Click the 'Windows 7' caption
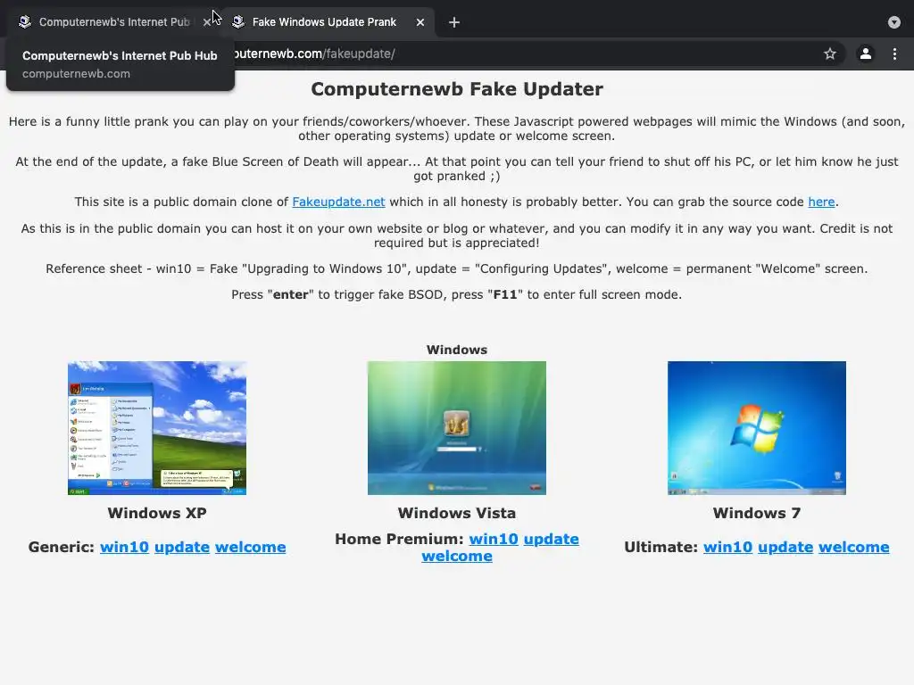 point(757,513)
